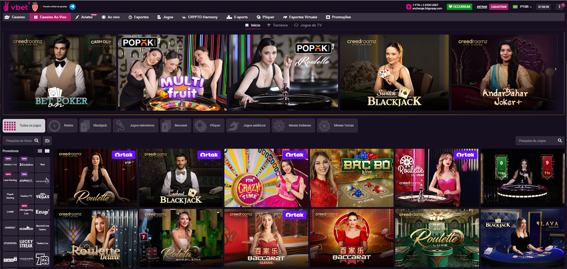Open PT-BR language dropdown

coord(523,7)
